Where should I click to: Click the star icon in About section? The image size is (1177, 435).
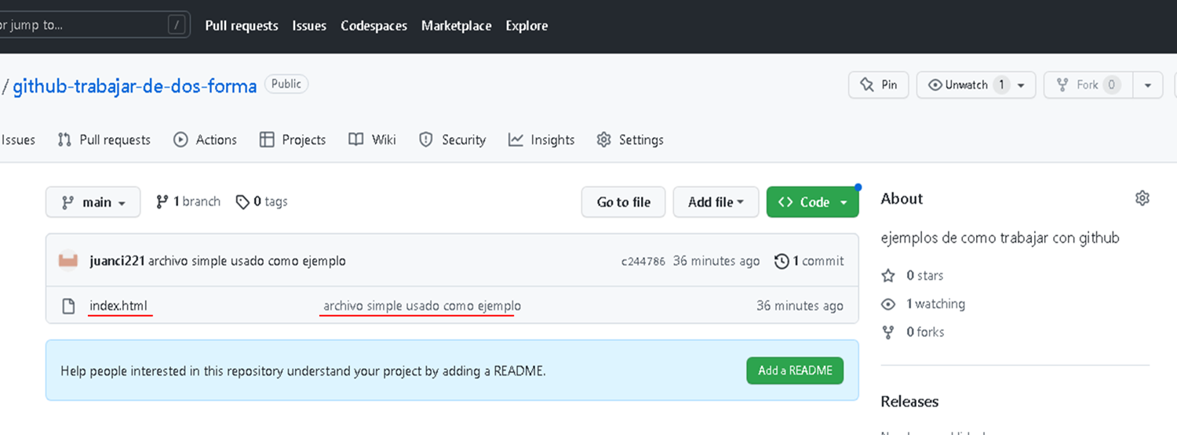pyautogui.click(x=888, y=276)
